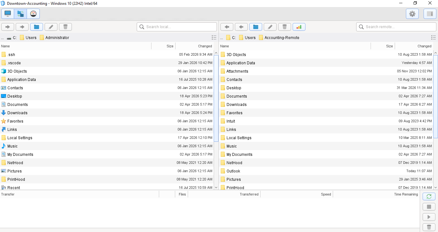Toggle the right-side panel with the top-right icon
Image resolution: width=438 pixels, height=232 pixels.
pyautogui.click(x=430, y=14)
